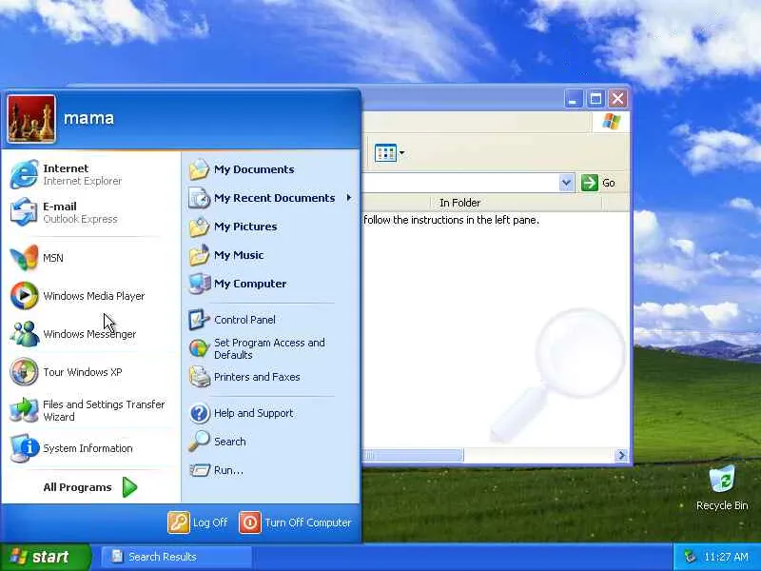Screen dimensions: 761x571
Task: Click Turn Off Computer power icon
Action: (250, 522)
